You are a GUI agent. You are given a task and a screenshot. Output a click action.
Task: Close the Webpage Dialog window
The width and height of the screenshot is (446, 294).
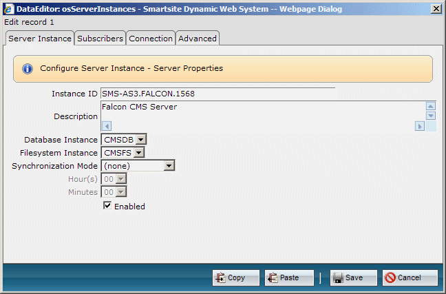[x=436, y=9]
